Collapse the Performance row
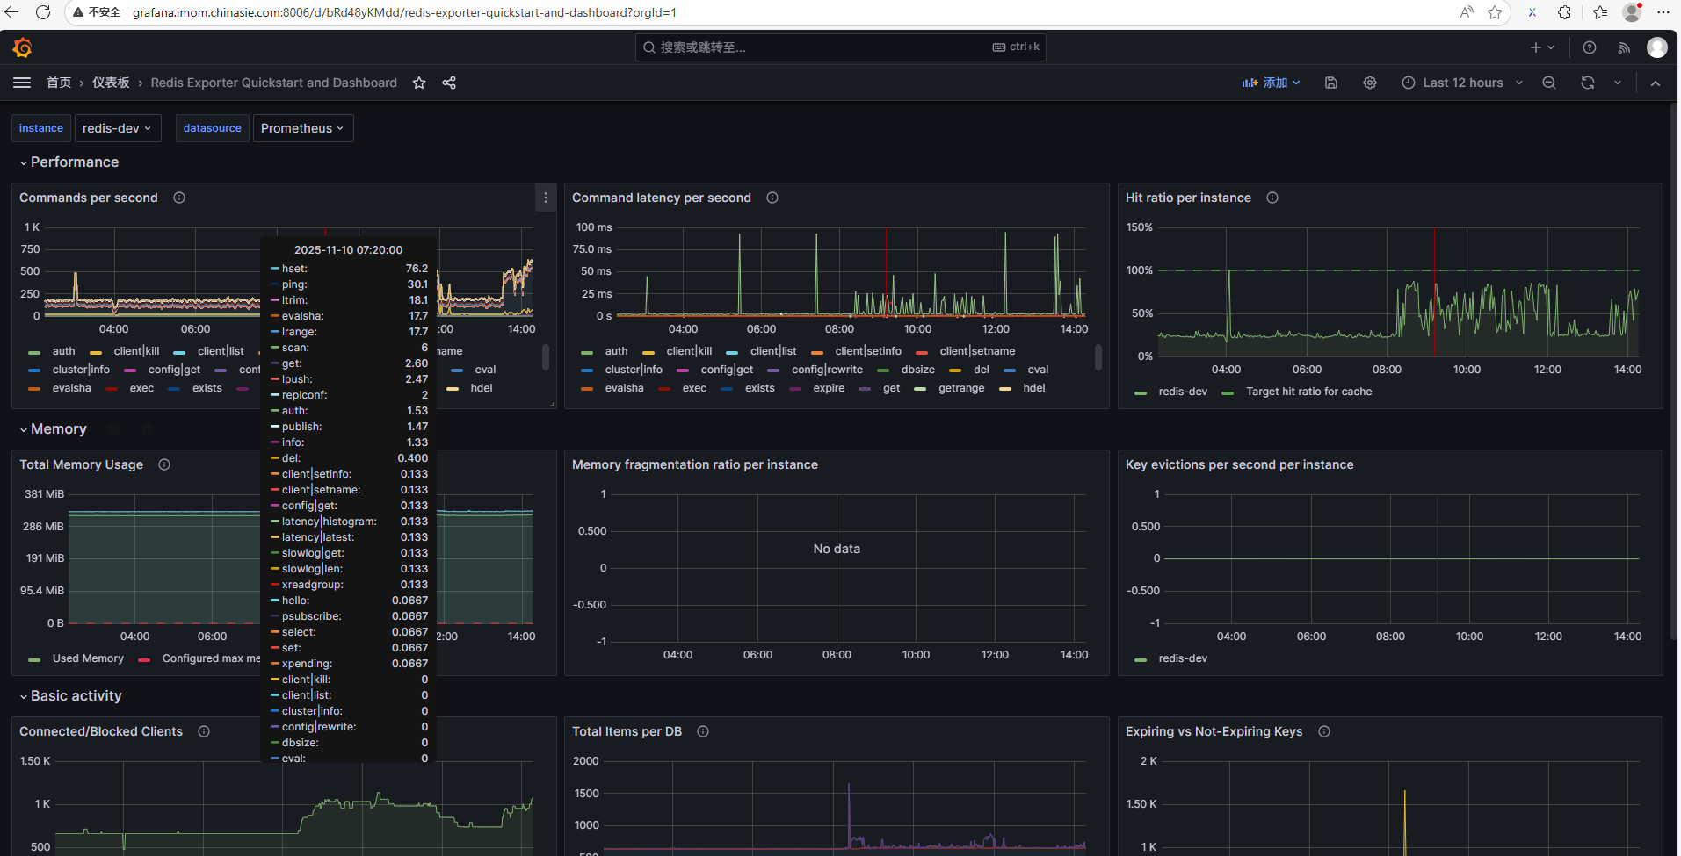The width and height of the screenshot is (1681, 856). (74, 162)
